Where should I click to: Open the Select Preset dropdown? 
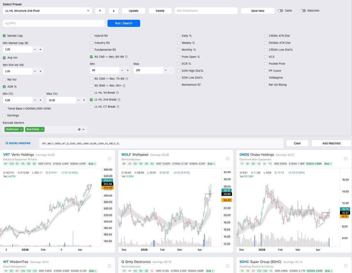(x=47, y=11)
